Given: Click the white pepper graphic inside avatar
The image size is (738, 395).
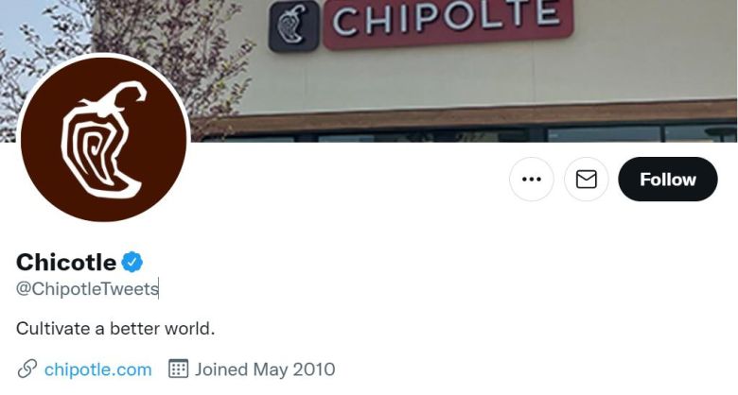Looking at the screenshot, I should click(x=104, y=140).
